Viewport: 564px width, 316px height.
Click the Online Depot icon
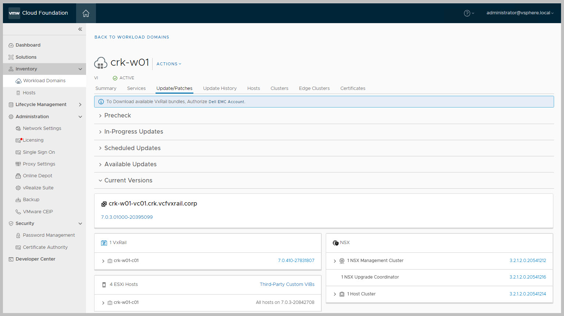pyautogui.click(x=18, y=176)
